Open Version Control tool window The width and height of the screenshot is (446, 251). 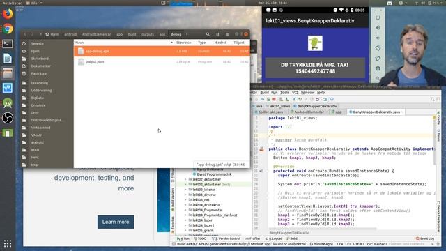tap(226, 238)
